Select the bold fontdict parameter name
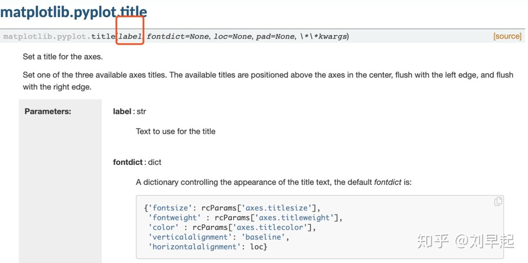This screenshot has height=263, width=528. 128,162
